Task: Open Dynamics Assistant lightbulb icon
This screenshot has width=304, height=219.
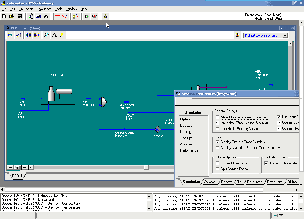Action: coord(76,16)
